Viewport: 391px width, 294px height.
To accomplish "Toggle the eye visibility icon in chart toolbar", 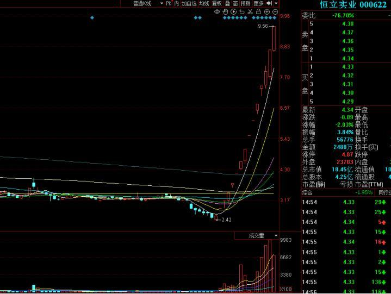I will pos(218,11).
